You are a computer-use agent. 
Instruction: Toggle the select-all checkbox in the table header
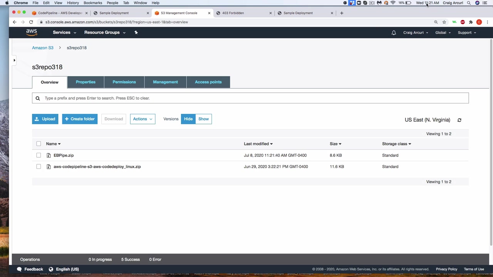coord(39,144)
